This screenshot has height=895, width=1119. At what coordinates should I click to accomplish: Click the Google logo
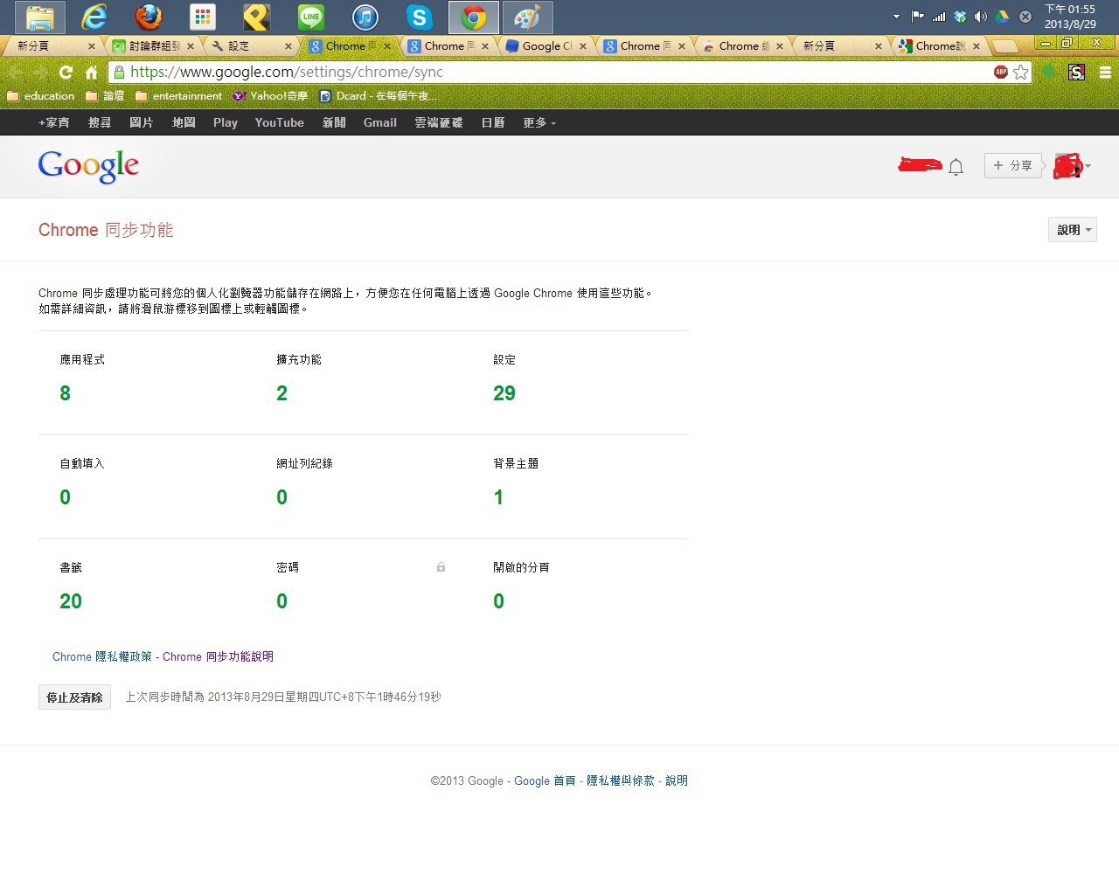click(88, 166)
